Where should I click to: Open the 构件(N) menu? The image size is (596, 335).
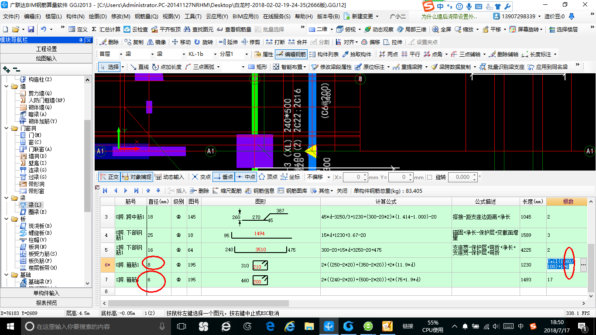75,16
